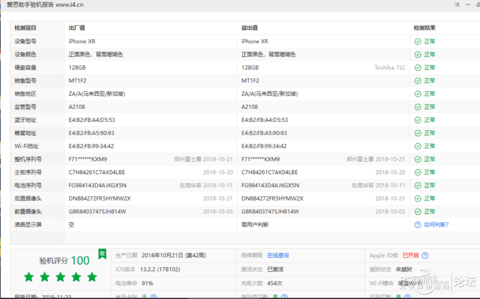Click the green check icon for 设备型号

point(418,41)
